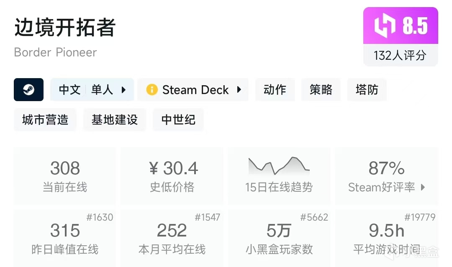Screen dimensions: 452x267
Task: Open the 本月平均在线 252 card
Action: pyautogui.click(x=172, y=237)
